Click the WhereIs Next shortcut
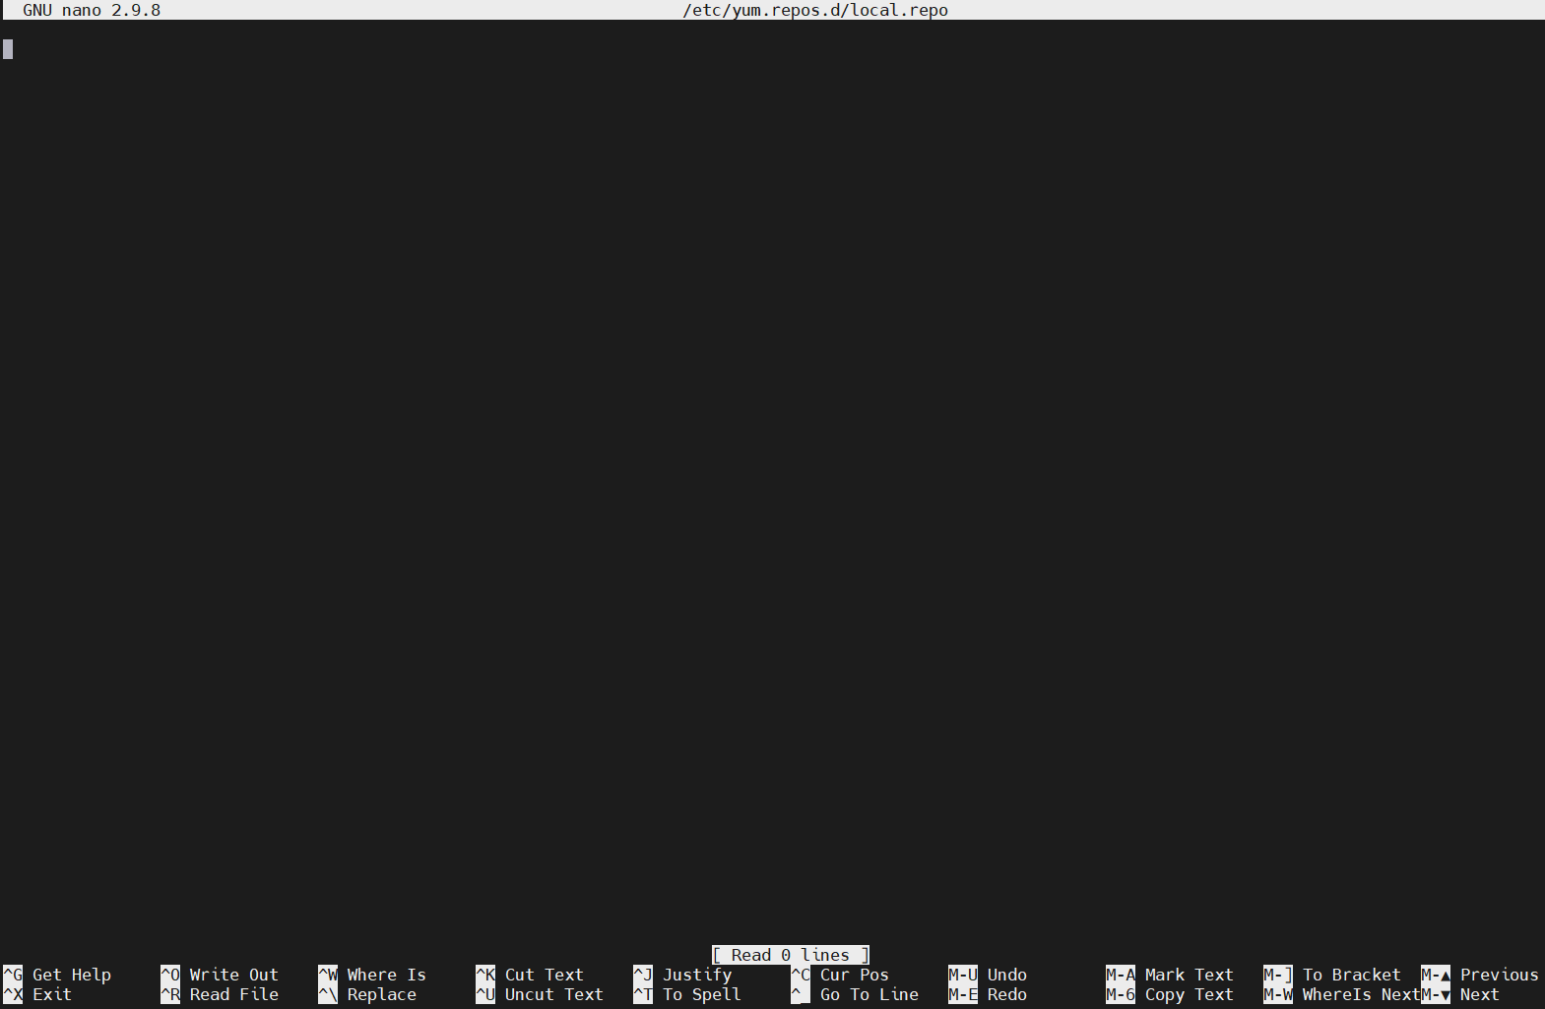This screenshot has height=1009, width=1545. pos(1362,994)
